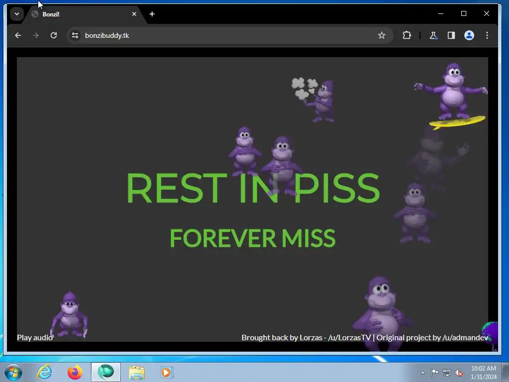Reload the bonzibuddy.tk page
This screenshot has height=382, width=509.
(x=54, y=35)
